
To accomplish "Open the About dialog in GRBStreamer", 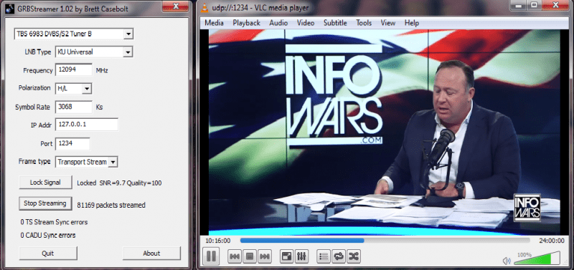I will pyautogui.click(x=151, y=254).
